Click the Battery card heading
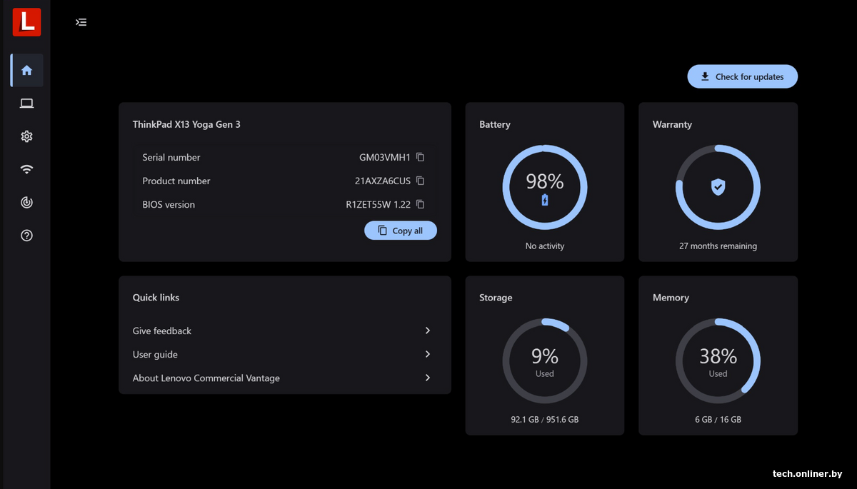Image resolution: width=857 pixels, height=489 pixels. click(495, 124)
